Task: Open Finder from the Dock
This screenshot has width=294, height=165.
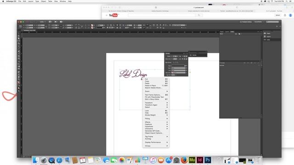Action: pyautogui.click(x=36, y=160)
